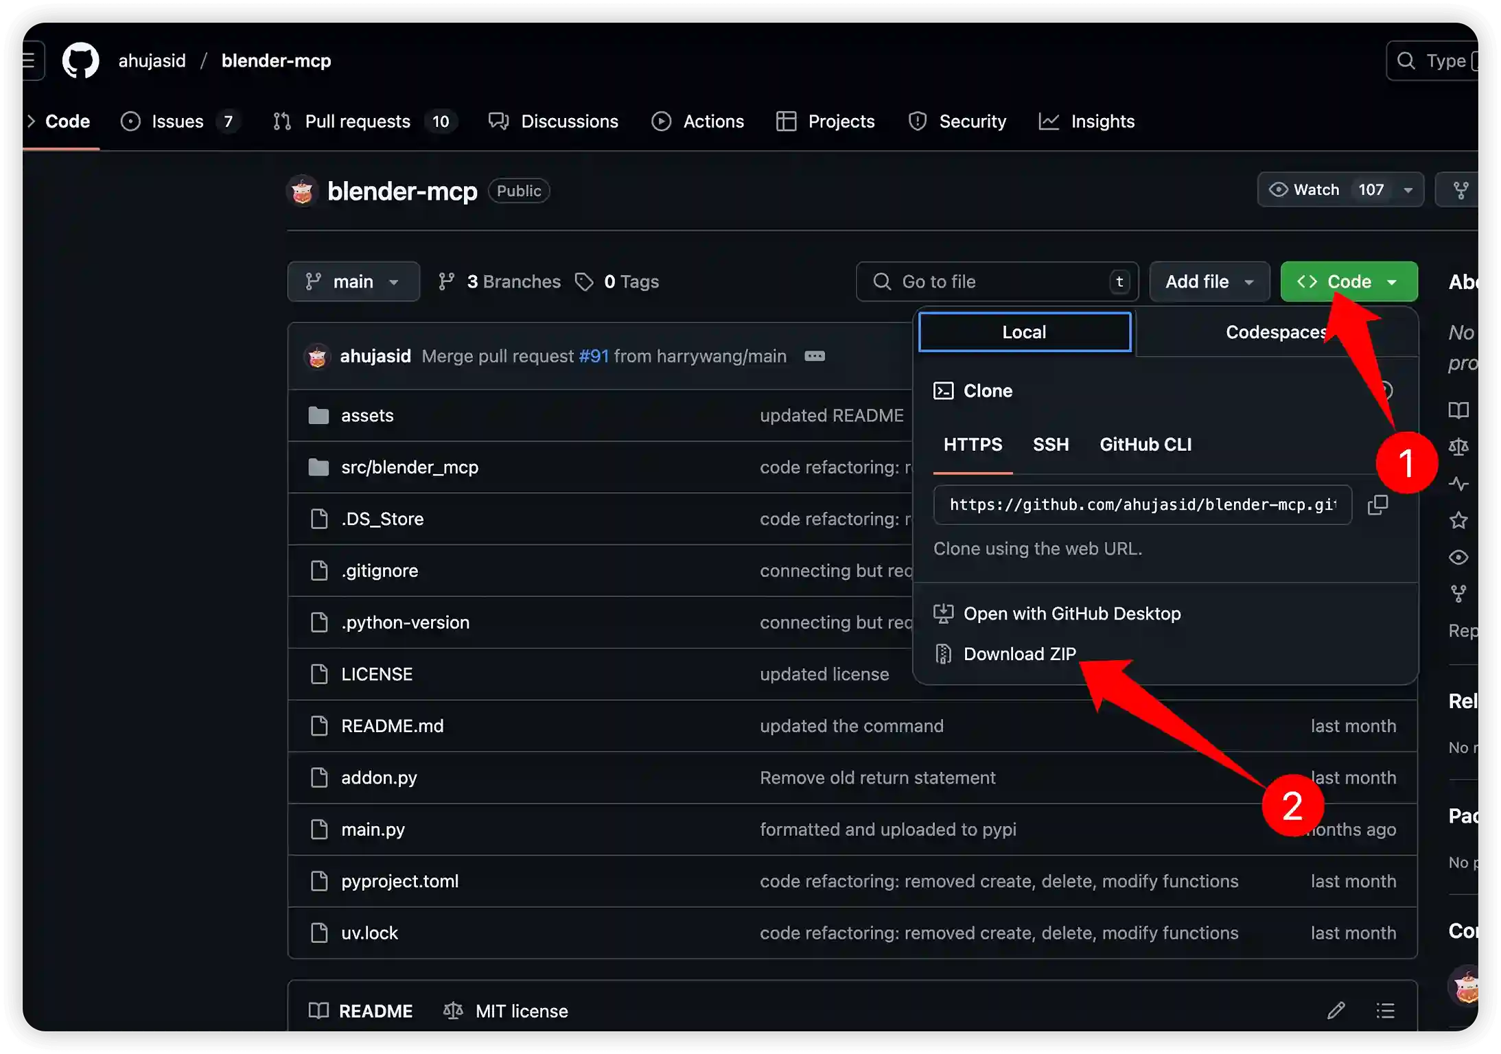This screenshot has height=1054, width=1501.
Task: Click the forks icon in About sidebar
Action: click(1458, 594)
